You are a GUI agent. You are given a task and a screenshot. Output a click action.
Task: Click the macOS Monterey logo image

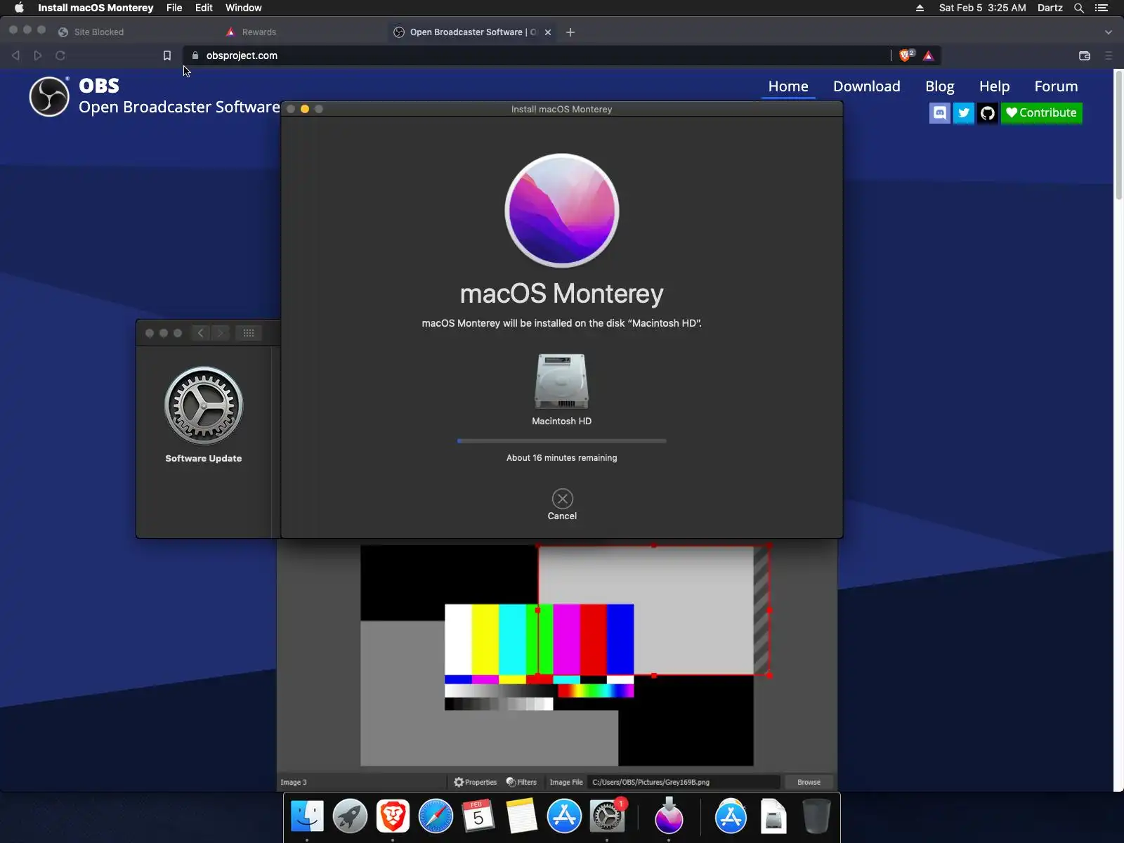[x=562, y=211]
